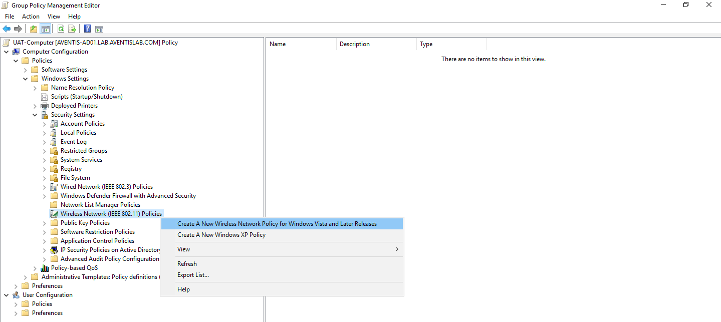Choose Create A New Windows XP Policy
The width and height of the screenshot is (721, 322).
pos(221,234)
